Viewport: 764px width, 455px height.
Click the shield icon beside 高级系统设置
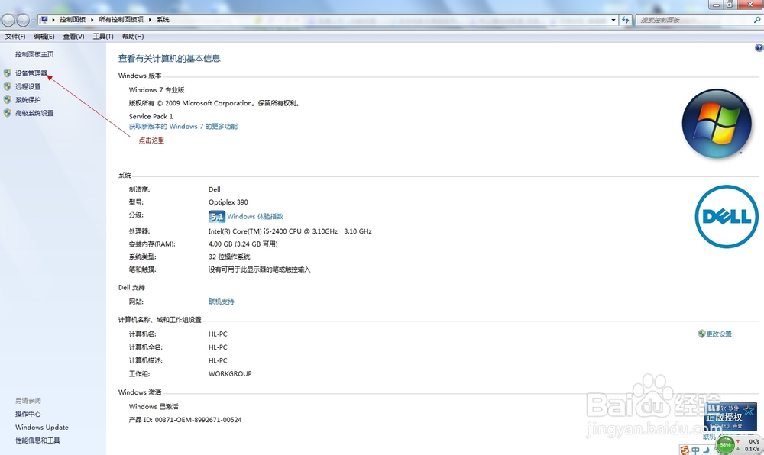point(8,112)
